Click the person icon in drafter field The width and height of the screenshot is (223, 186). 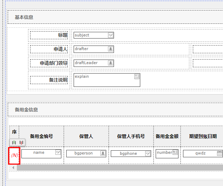pos(110,49)
